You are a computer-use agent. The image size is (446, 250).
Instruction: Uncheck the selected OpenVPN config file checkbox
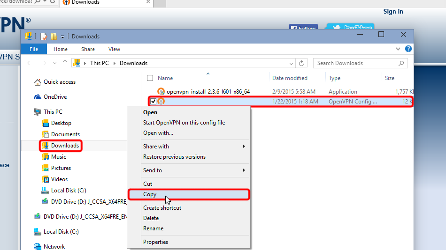click(x=153, y=101)
